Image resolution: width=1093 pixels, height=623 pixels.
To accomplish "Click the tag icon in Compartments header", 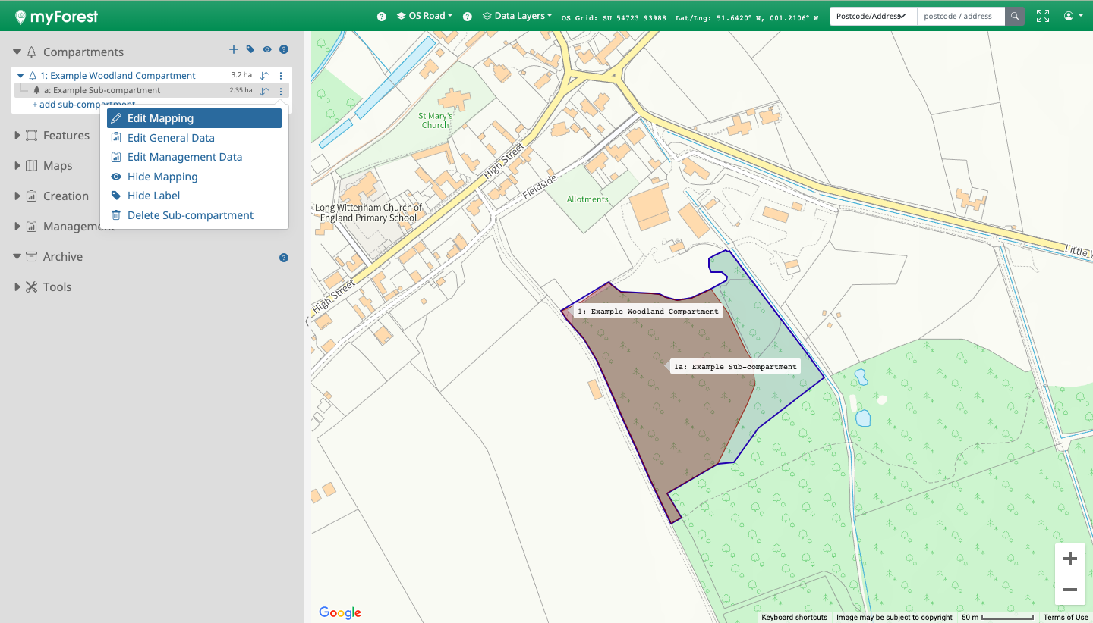I will pos(250,50).
